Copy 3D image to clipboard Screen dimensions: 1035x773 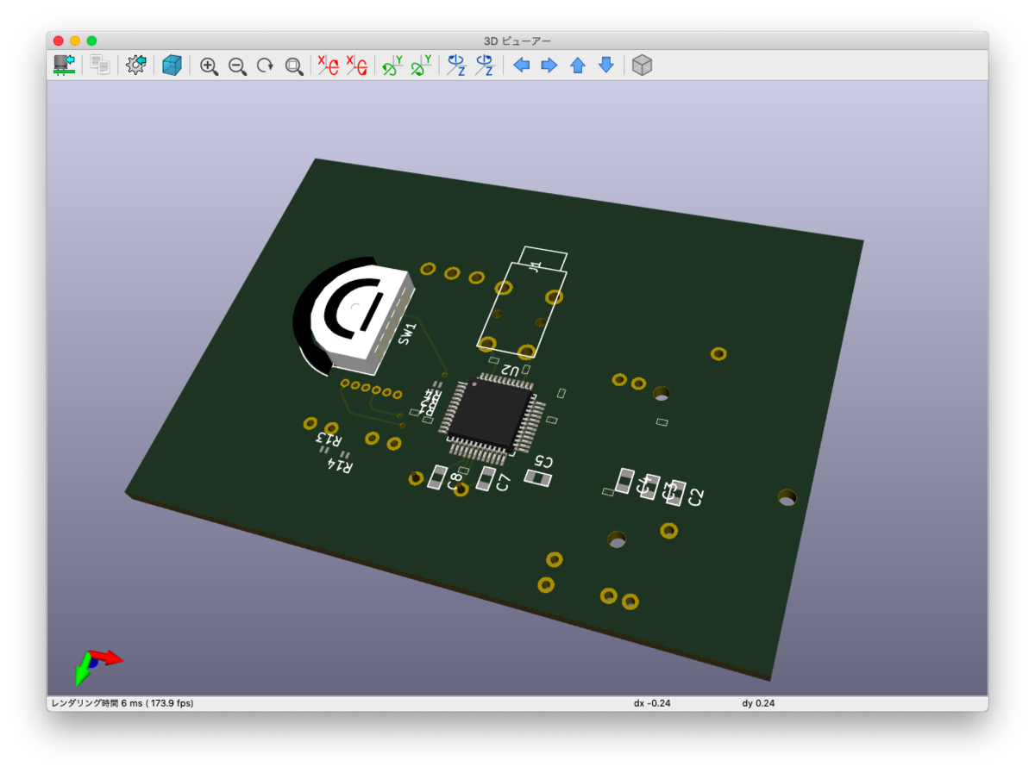[100, 65]
